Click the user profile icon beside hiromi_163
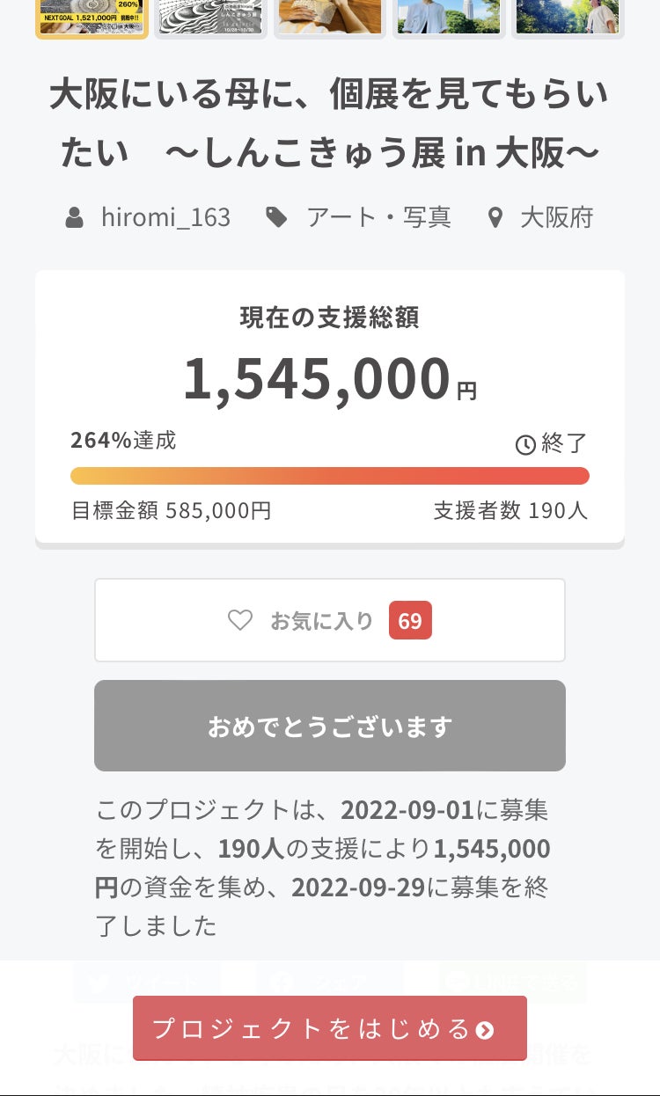The width and height of the screenshot is (660, 1096). (75, 217)
